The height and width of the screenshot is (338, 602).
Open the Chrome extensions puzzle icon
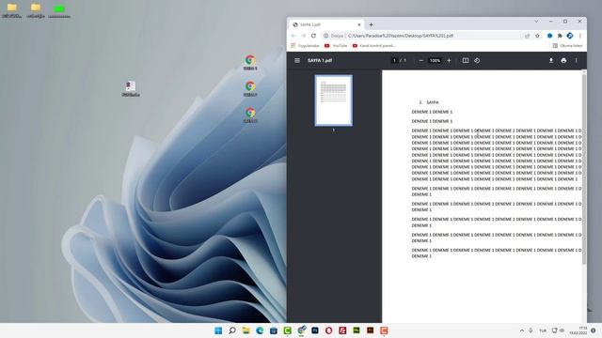click(560, 36)
